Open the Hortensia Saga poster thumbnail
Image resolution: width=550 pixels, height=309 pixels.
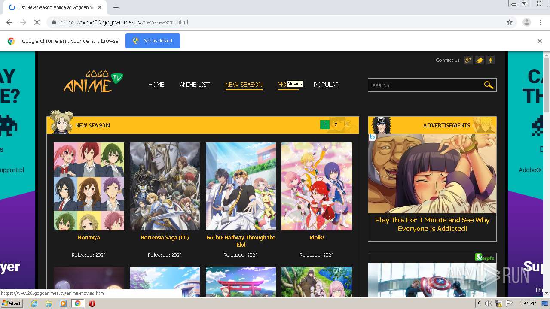point(165,187)
